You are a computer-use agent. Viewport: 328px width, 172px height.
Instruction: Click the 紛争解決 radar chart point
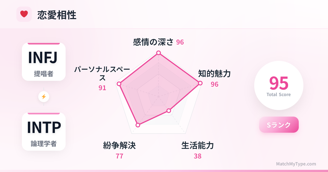point(138,125)
